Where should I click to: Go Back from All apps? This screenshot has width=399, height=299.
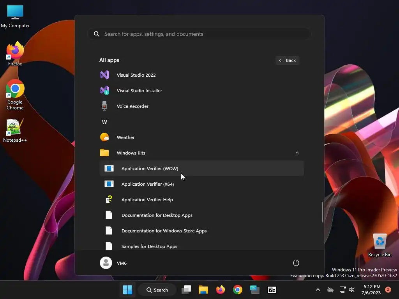[287, 60]
